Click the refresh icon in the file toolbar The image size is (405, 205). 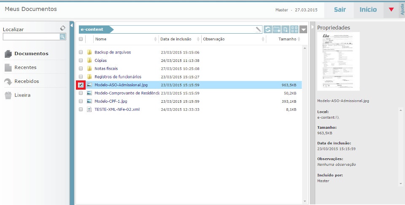(x=268, y=29)
